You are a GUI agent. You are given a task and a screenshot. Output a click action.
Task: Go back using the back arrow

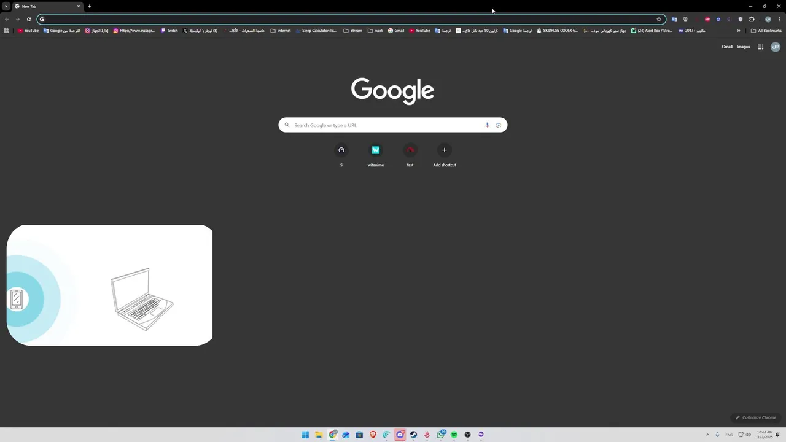(x=7, y=19)
